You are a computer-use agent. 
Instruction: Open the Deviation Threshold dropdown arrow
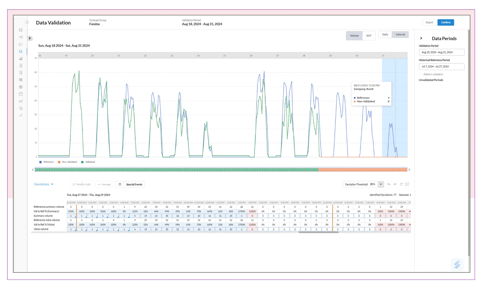pos(381,184)
